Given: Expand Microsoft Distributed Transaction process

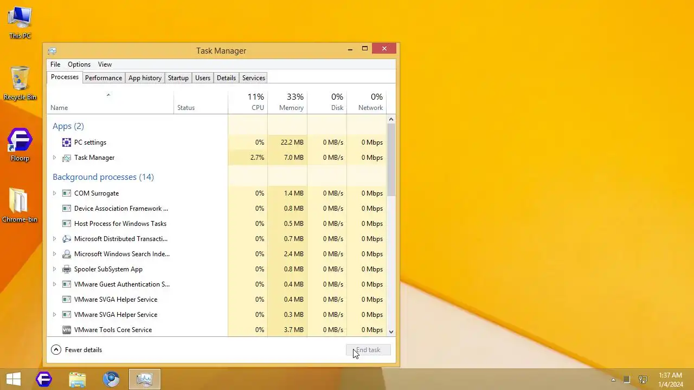Looking at the screenshot, I should (x=54, y=239).
